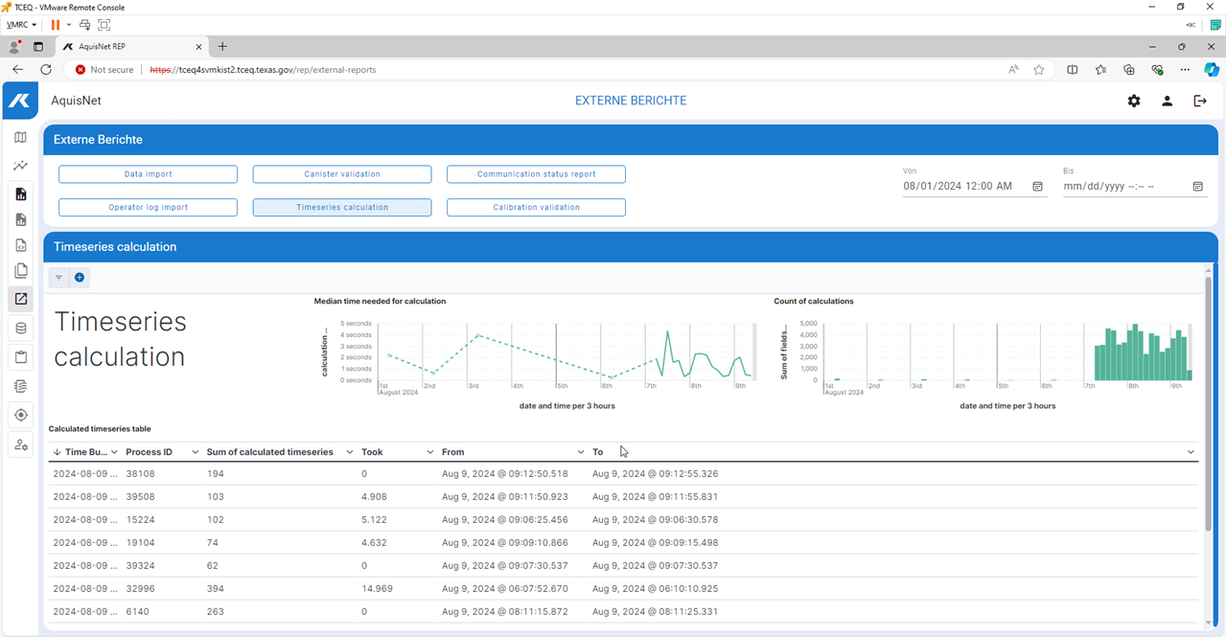Expand Process ID column options chevron
Image resolution: width=1226 pixels, height=638 pixels.
point(196,452)
